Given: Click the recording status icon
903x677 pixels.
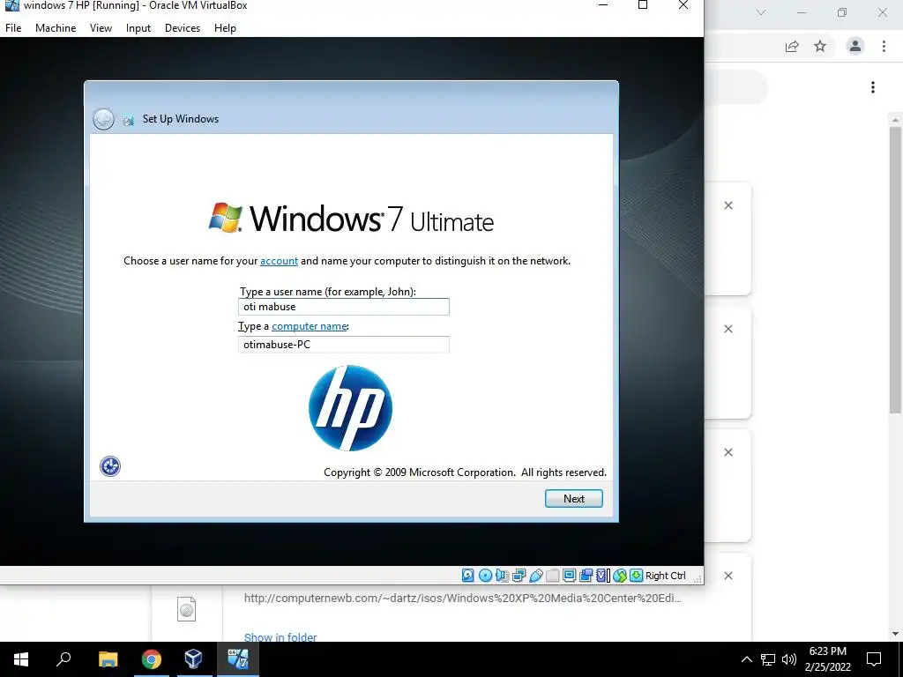Looking at the screenshot, I should tap(586, 575).
